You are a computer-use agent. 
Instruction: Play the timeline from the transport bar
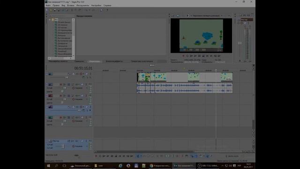tap(108, 156)
